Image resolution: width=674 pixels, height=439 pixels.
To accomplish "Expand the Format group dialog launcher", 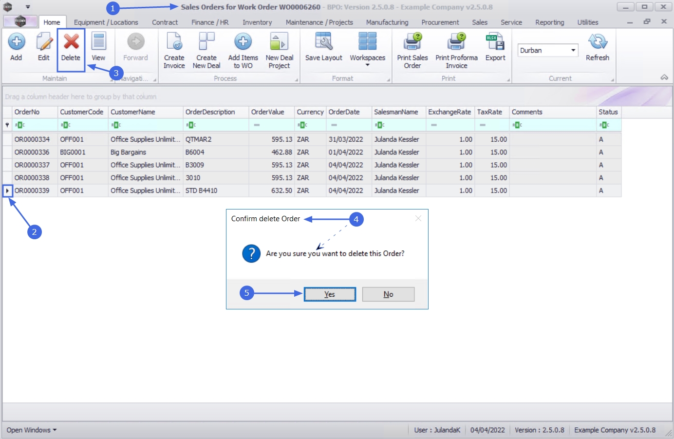I will tap(389, 80).
